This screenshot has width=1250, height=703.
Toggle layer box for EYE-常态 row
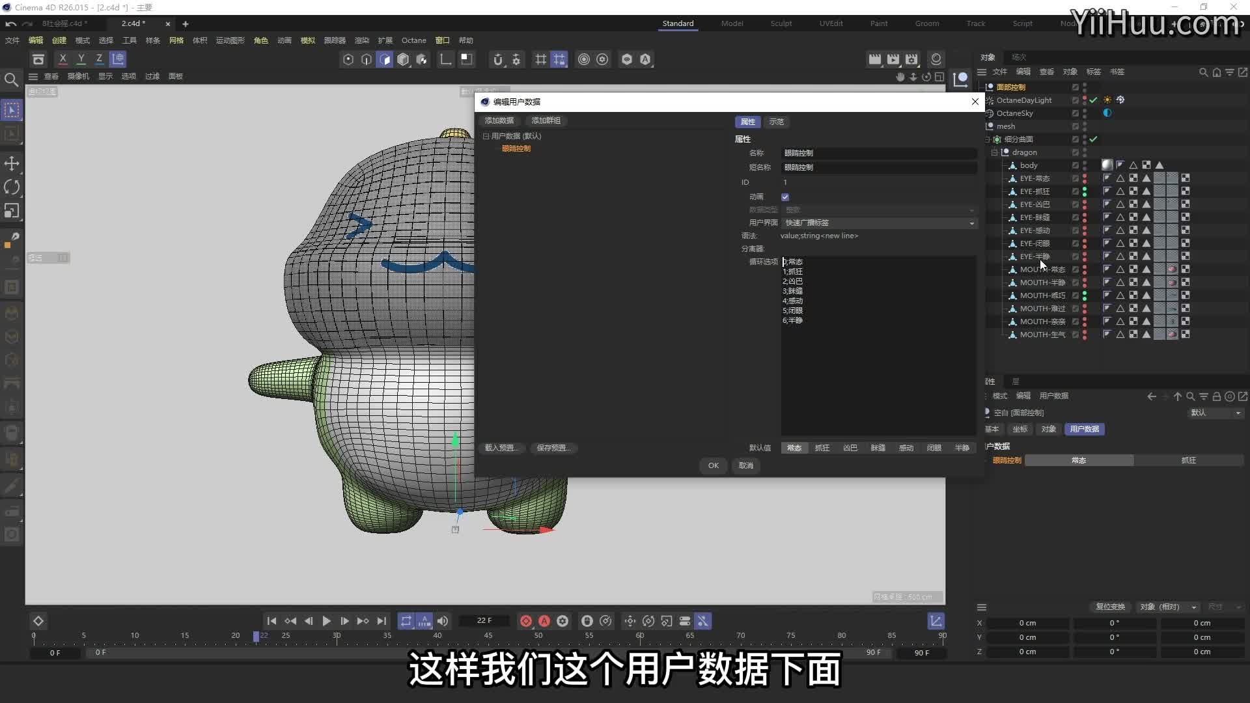click(x=1076, y=178)
